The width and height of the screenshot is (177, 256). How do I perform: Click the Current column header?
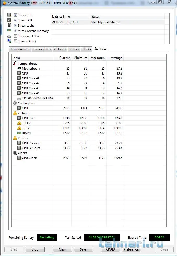[63, 58]
